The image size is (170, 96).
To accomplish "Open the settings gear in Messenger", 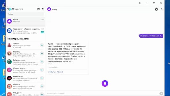I will (42, 9).
